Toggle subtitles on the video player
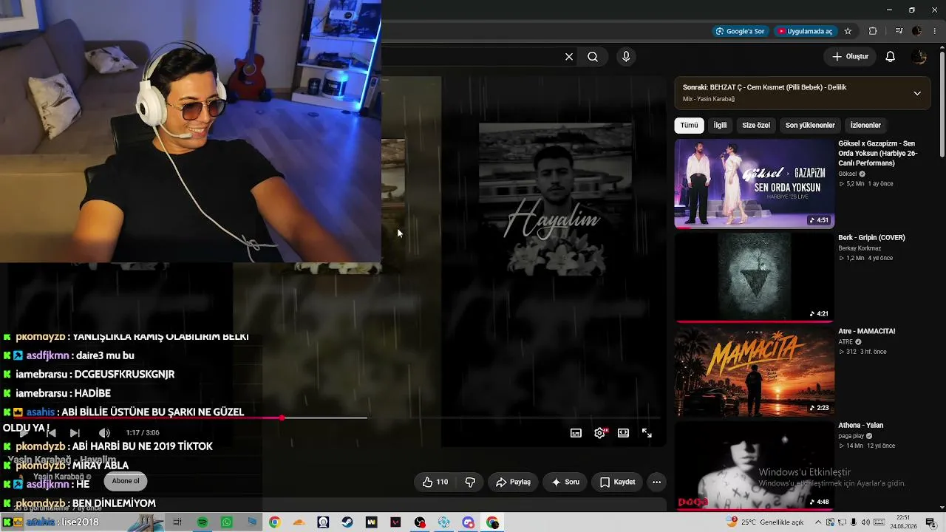The height and width of the screenshot is (532, 946). click(x=576, y=434)
